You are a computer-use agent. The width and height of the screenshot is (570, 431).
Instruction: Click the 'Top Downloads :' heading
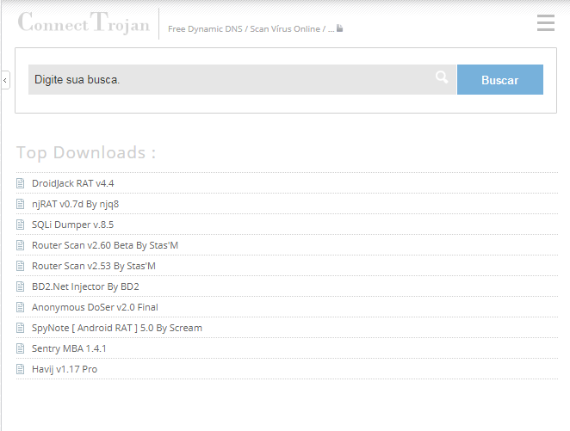pos(86,153)
